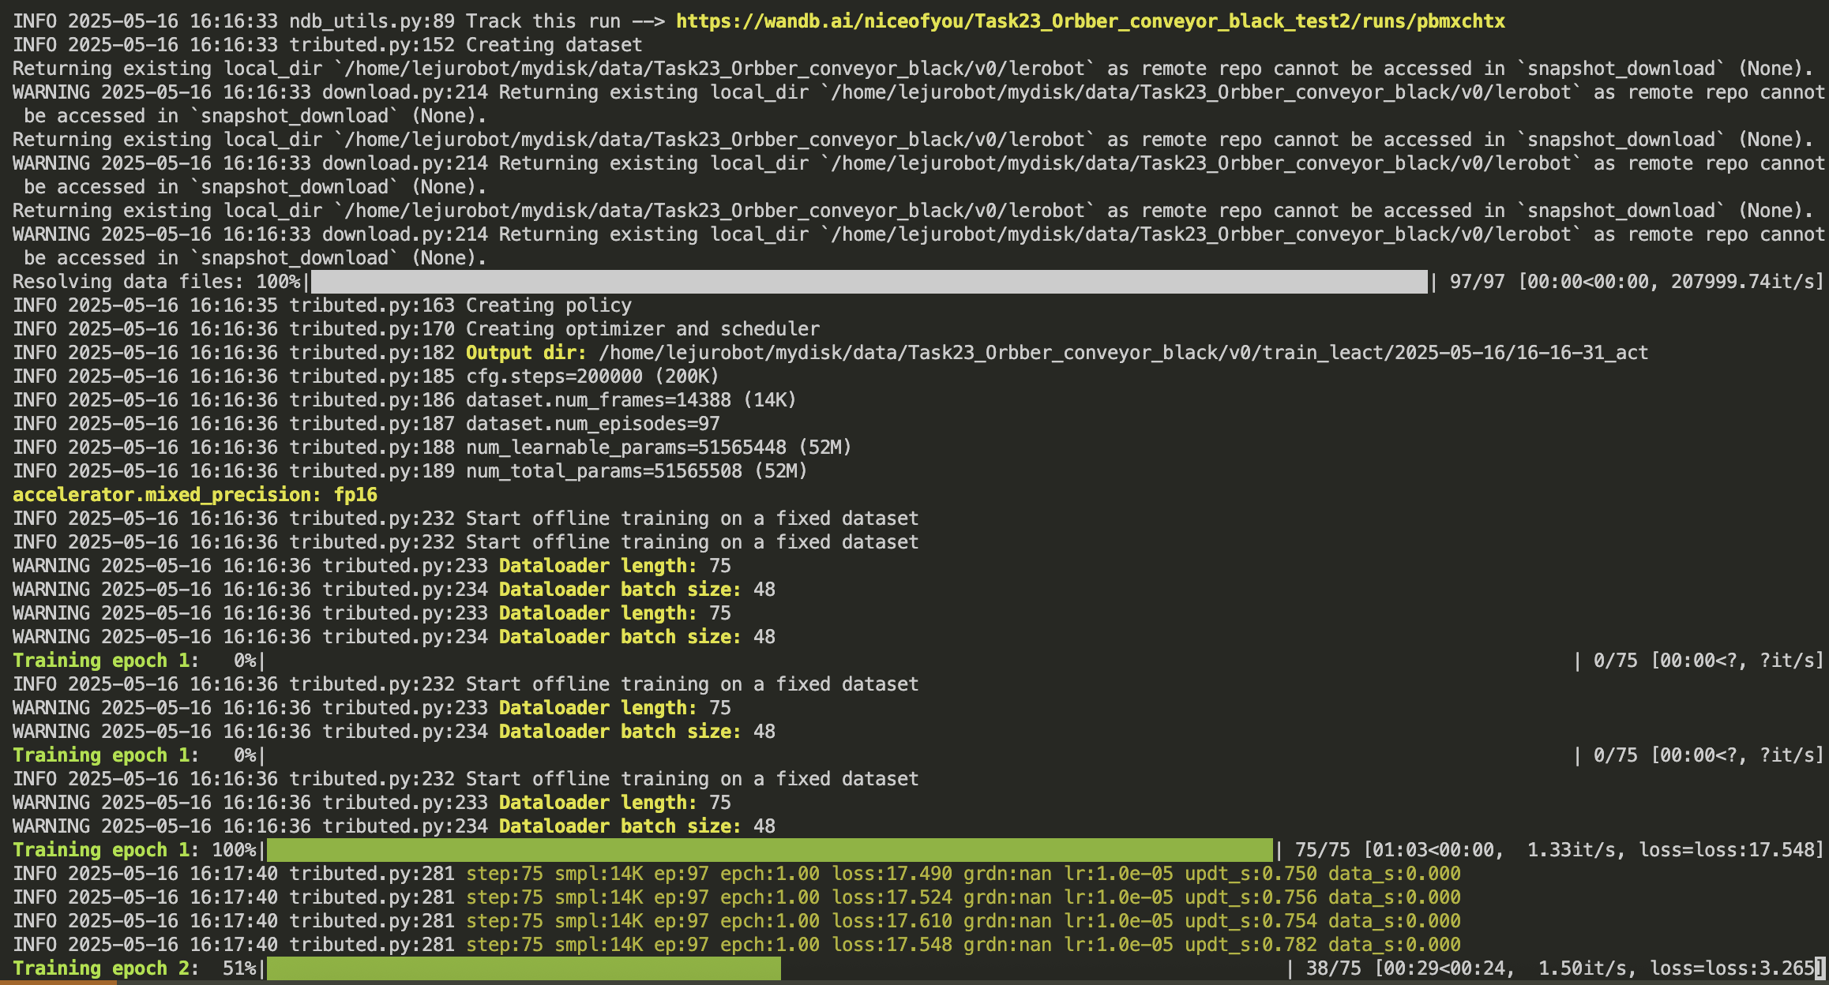Click the cfg.steps=200000 log text
This screenshot has height=985, width=1829.
coord(592,376)
